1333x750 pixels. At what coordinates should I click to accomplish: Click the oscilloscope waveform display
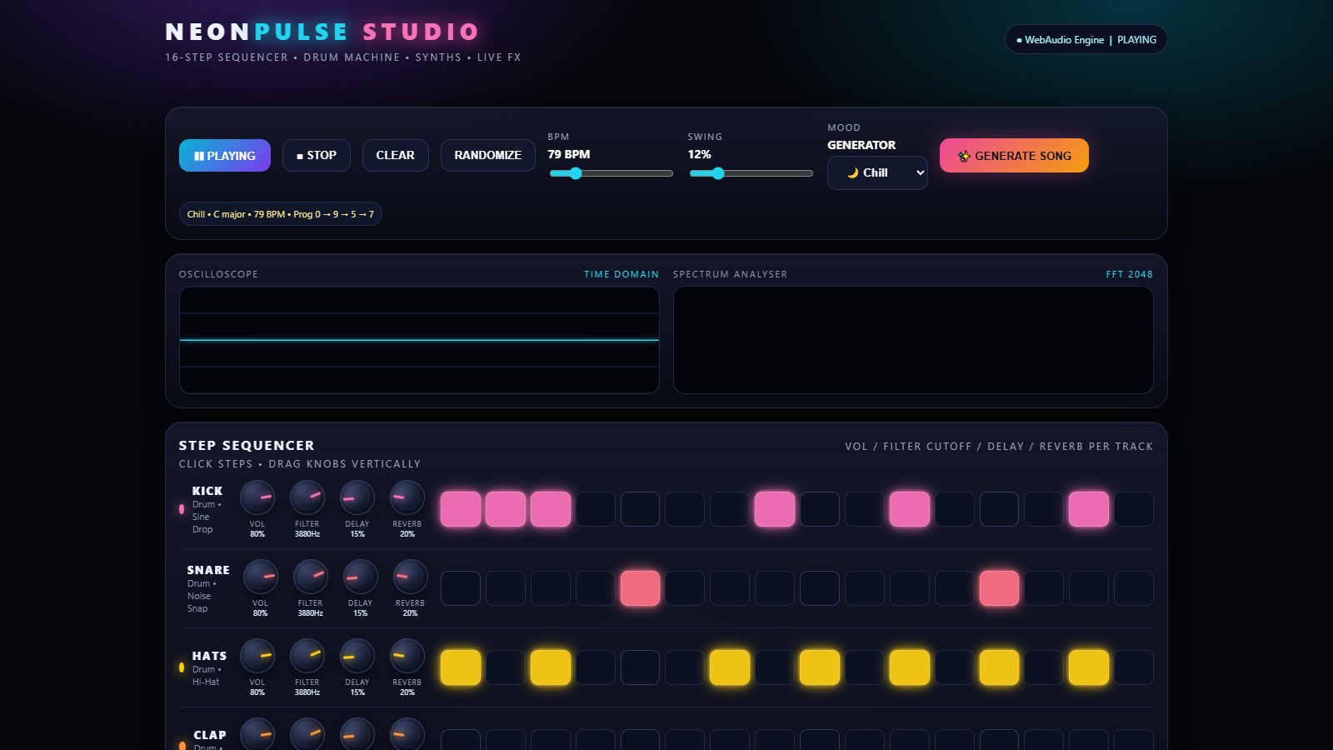coord(419,340)
